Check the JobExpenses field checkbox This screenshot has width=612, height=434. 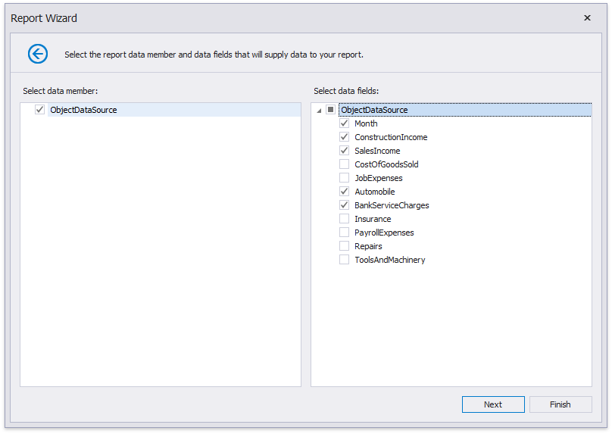point(345,178)
